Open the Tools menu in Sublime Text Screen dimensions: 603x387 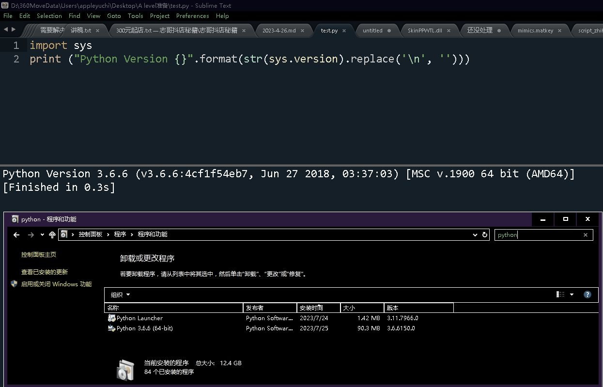(x=135, y=15)
